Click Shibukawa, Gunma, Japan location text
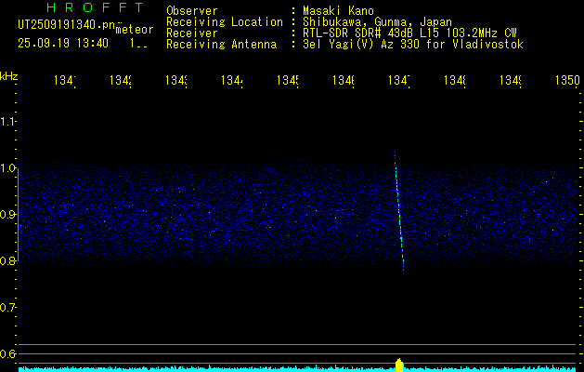 (376, 21)
